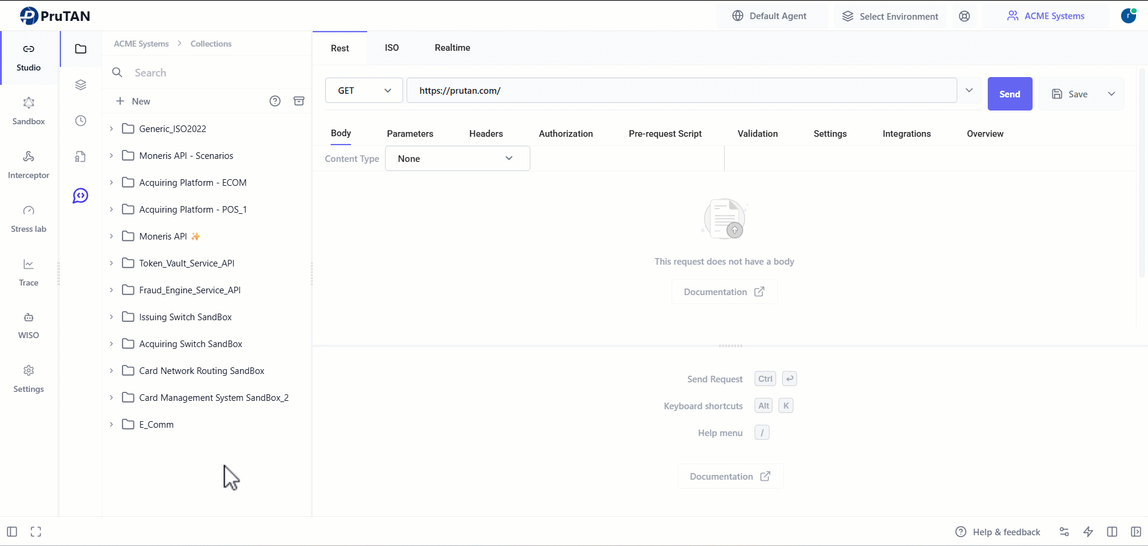Open Documentation link below Help menu
This screenshot has height=546, width=1148.
tap(731, 476)
